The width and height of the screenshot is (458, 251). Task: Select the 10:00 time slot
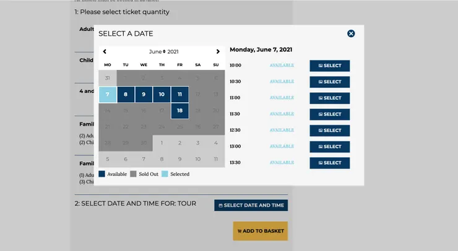tap(329, 66)
